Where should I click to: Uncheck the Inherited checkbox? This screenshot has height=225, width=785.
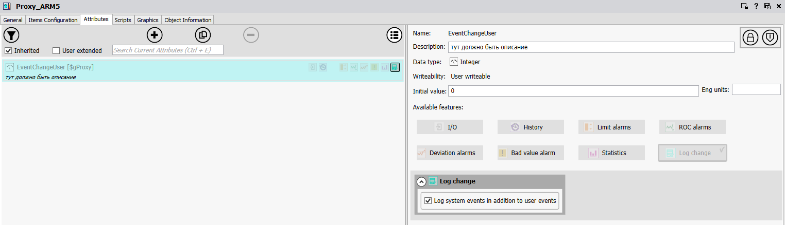click(8, 50)
